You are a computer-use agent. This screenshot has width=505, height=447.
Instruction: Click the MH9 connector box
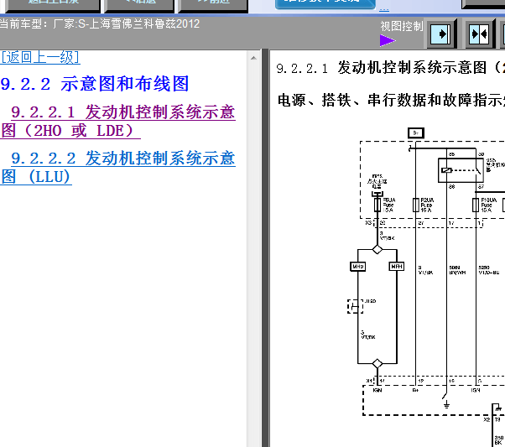click(358, 266)
